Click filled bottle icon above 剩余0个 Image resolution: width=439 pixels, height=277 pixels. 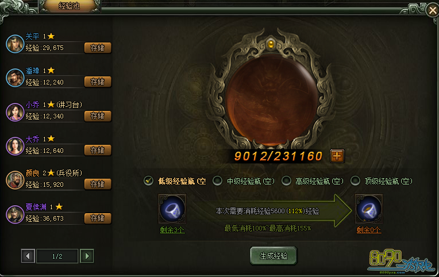click(x=368, y=209)
